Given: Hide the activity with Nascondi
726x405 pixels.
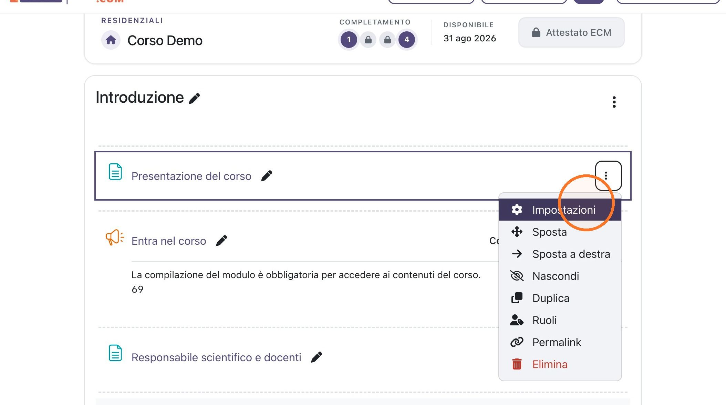Looking at the screenshot, I should click(560, 276).
